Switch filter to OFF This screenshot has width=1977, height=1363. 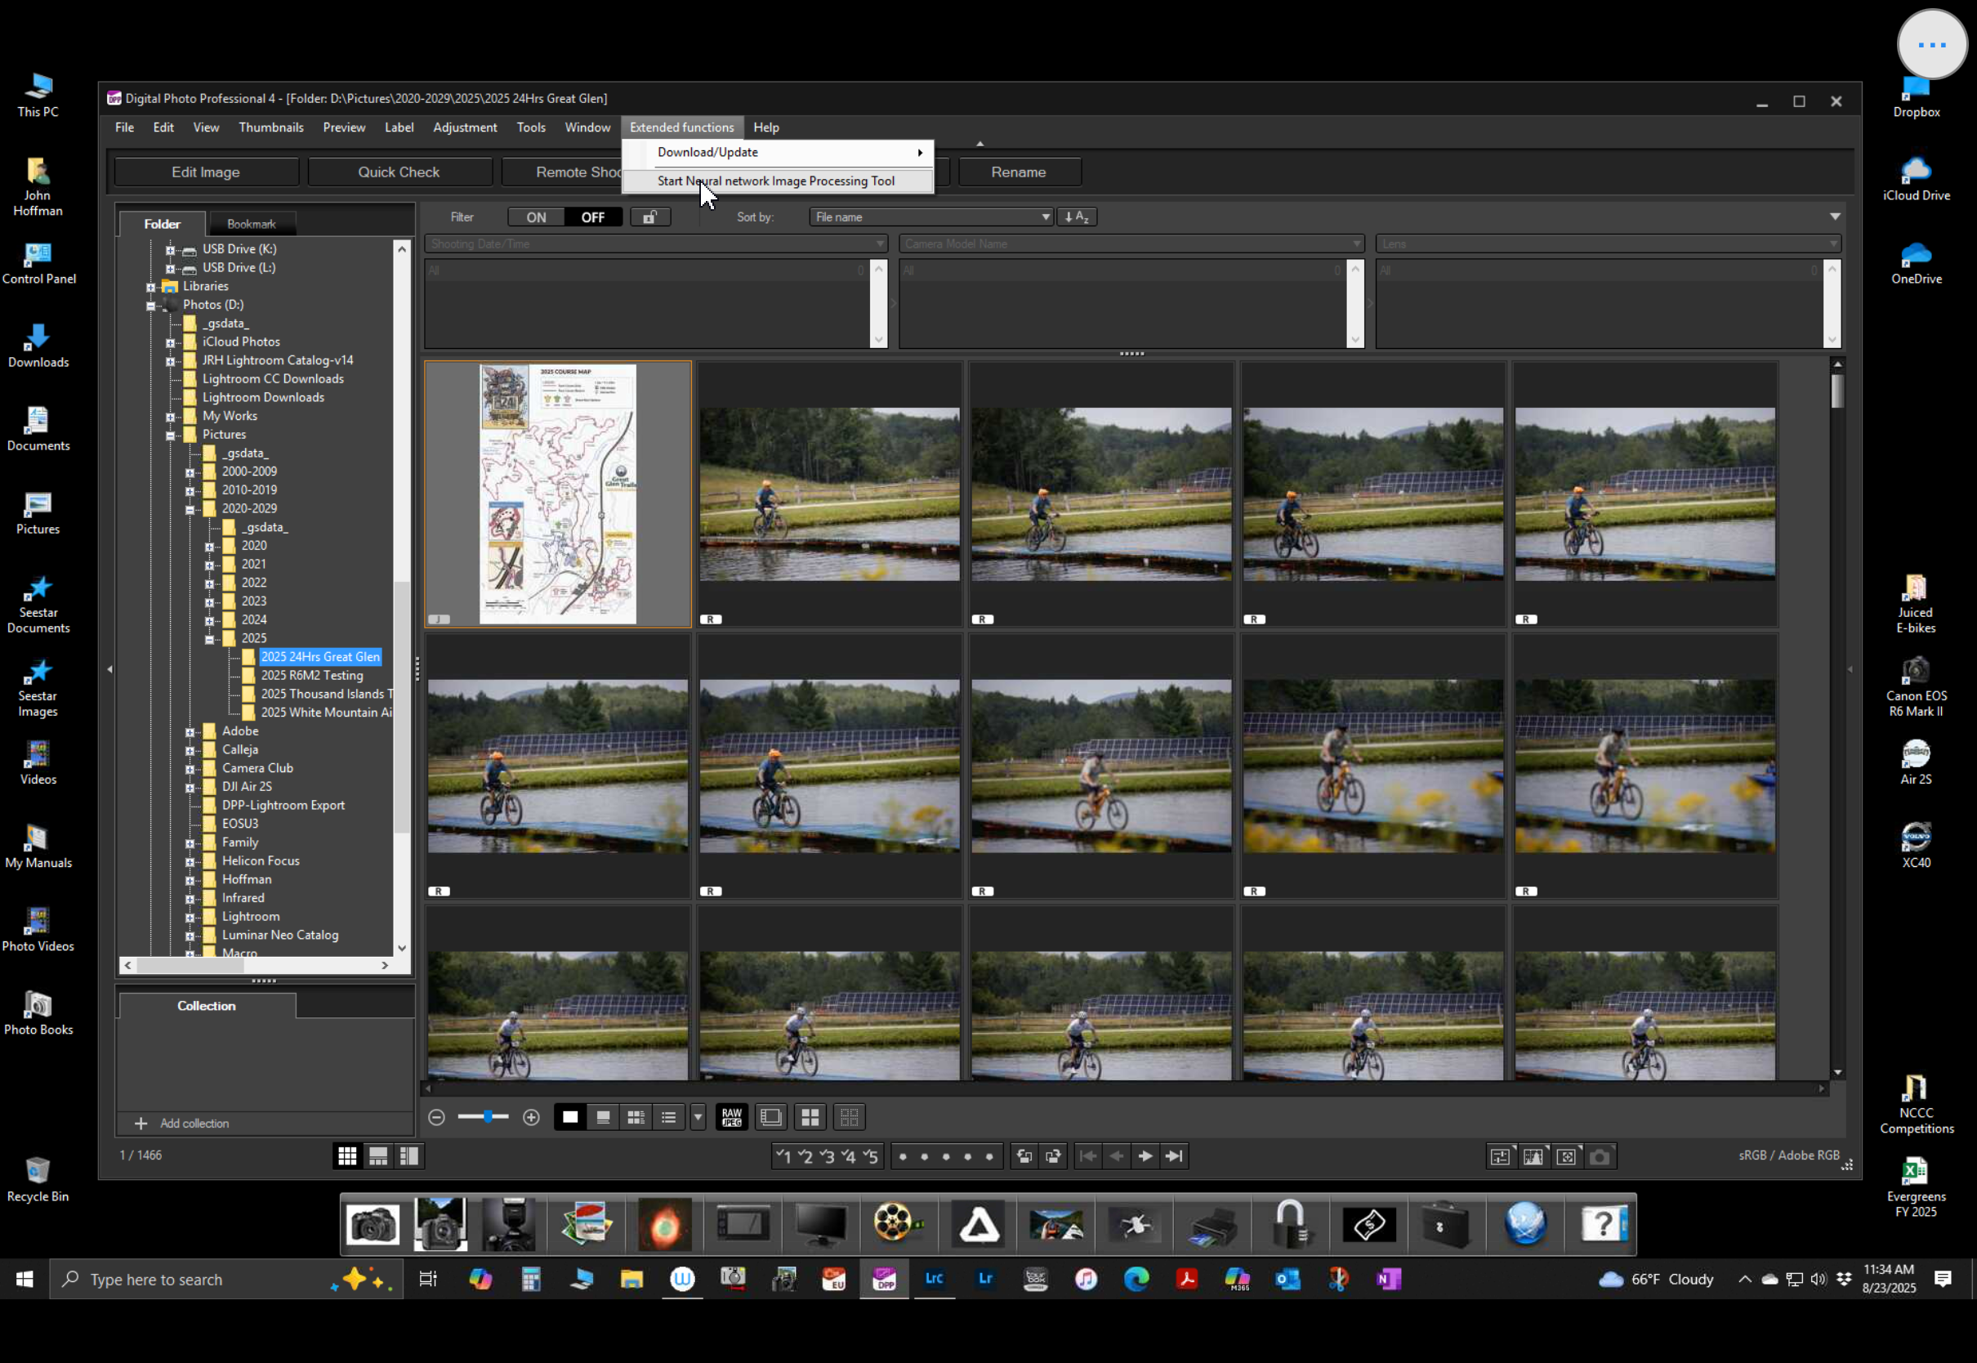tap(592, 217)
